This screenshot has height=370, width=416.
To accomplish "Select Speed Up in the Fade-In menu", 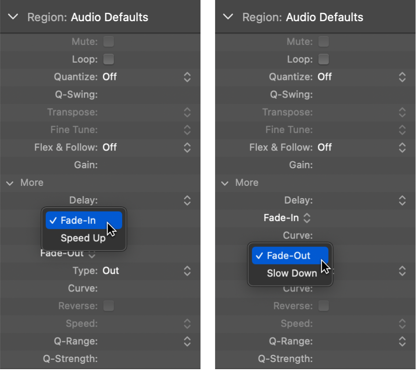I will coord(83,238).
